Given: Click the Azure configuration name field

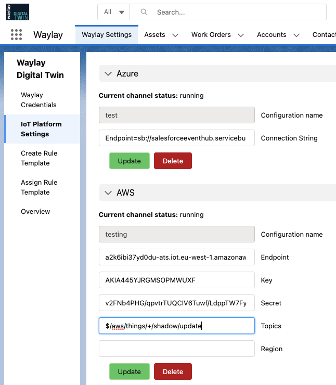Looking at the screenshot, I should pos(177,115).
